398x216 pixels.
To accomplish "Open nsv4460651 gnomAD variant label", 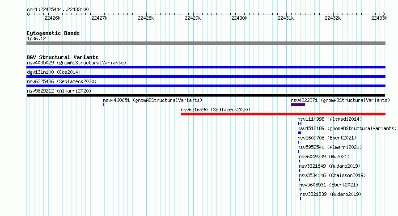I will [x=152, y=100].
